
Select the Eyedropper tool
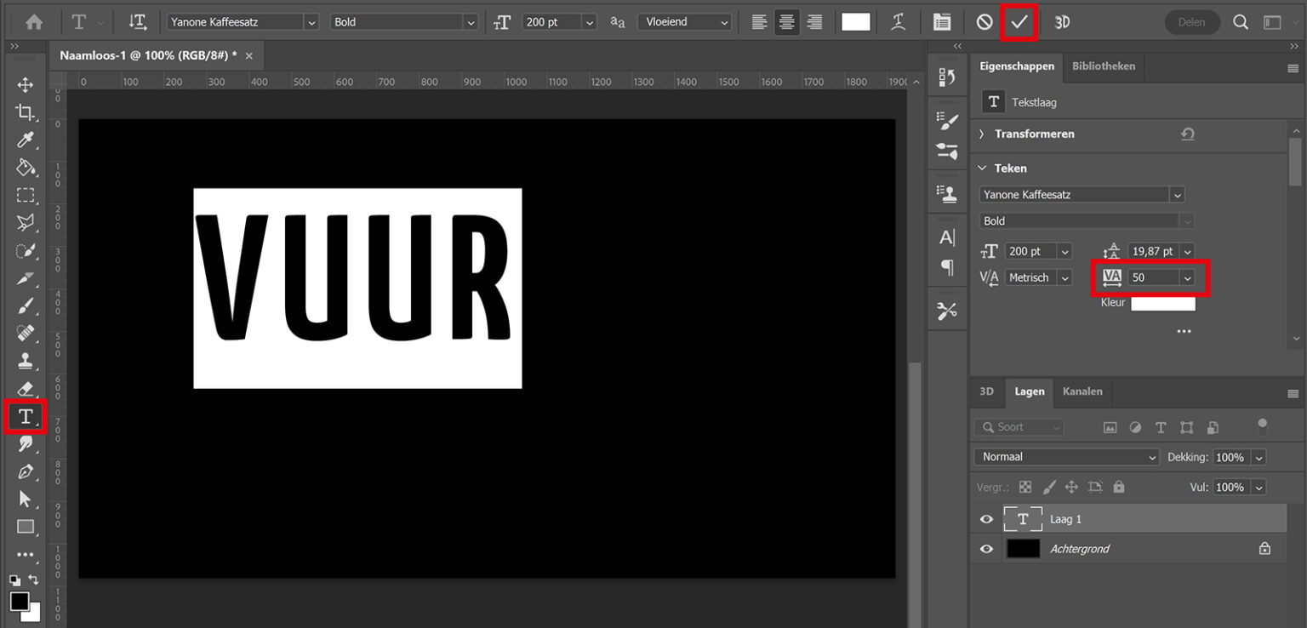point(26,140)
